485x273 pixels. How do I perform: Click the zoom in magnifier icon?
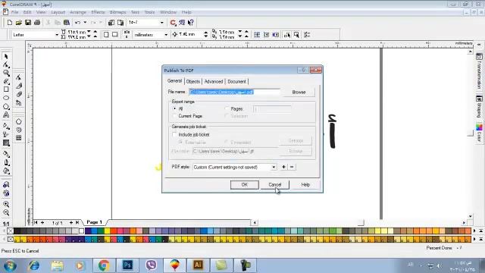tap(6, 204)
